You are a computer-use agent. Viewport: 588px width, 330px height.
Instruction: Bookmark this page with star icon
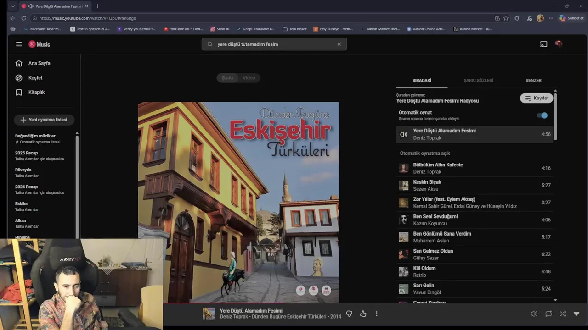tap(506, 18)
